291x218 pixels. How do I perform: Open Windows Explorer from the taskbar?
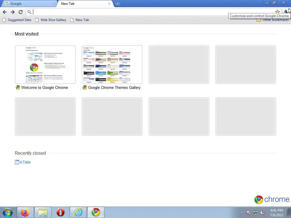coord(43,212)
